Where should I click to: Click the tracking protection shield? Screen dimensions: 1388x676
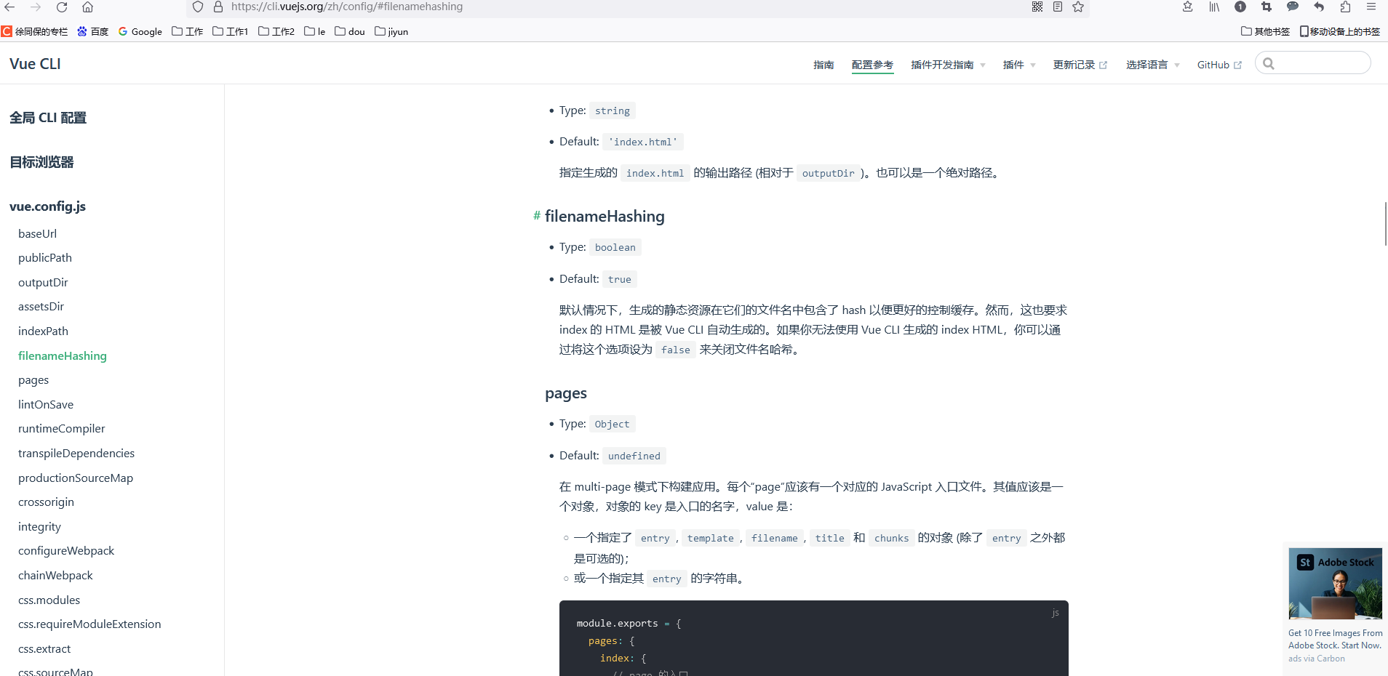pyautogui.click(x=198, y=7)
